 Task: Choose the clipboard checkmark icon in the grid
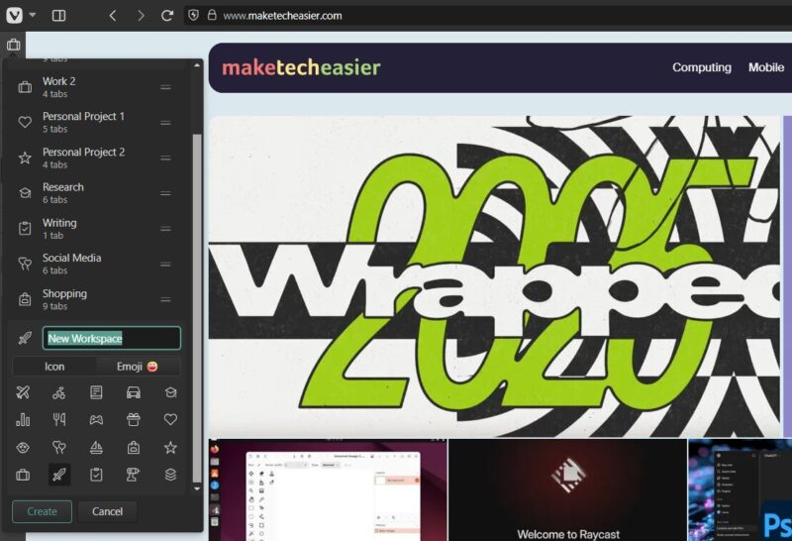click(x=96, y=475)
